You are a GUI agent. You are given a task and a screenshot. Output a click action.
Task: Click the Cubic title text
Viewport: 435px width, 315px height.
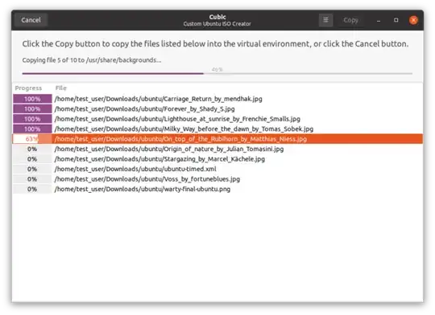(x=217, y=17)
